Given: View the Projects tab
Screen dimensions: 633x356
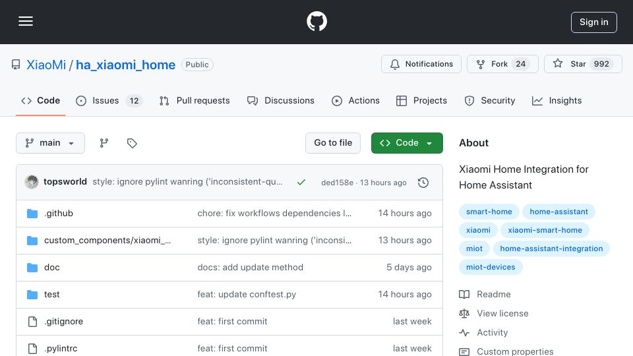Looking at the screenshot, I should pyautogui.click(x=421, y=100).
